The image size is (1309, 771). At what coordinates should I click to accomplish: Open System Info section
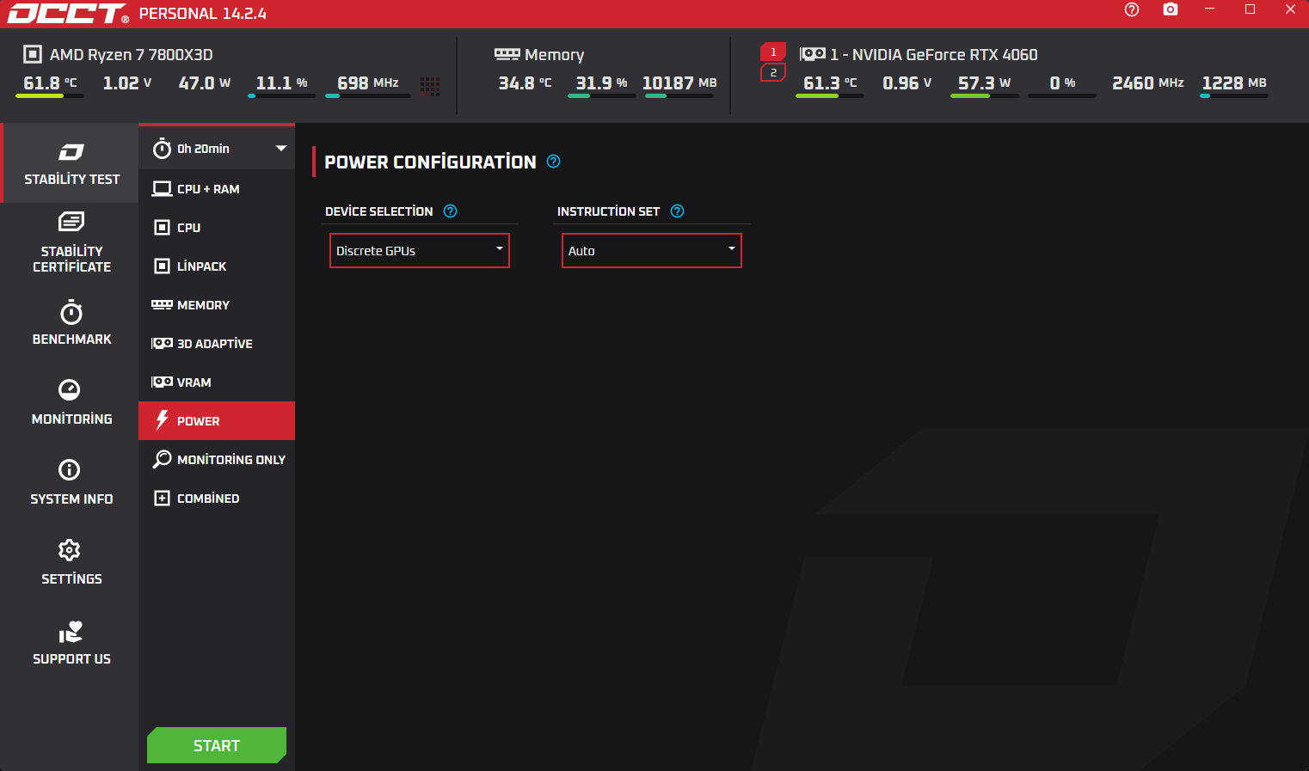pyautogui.click(x=71, y=483)
